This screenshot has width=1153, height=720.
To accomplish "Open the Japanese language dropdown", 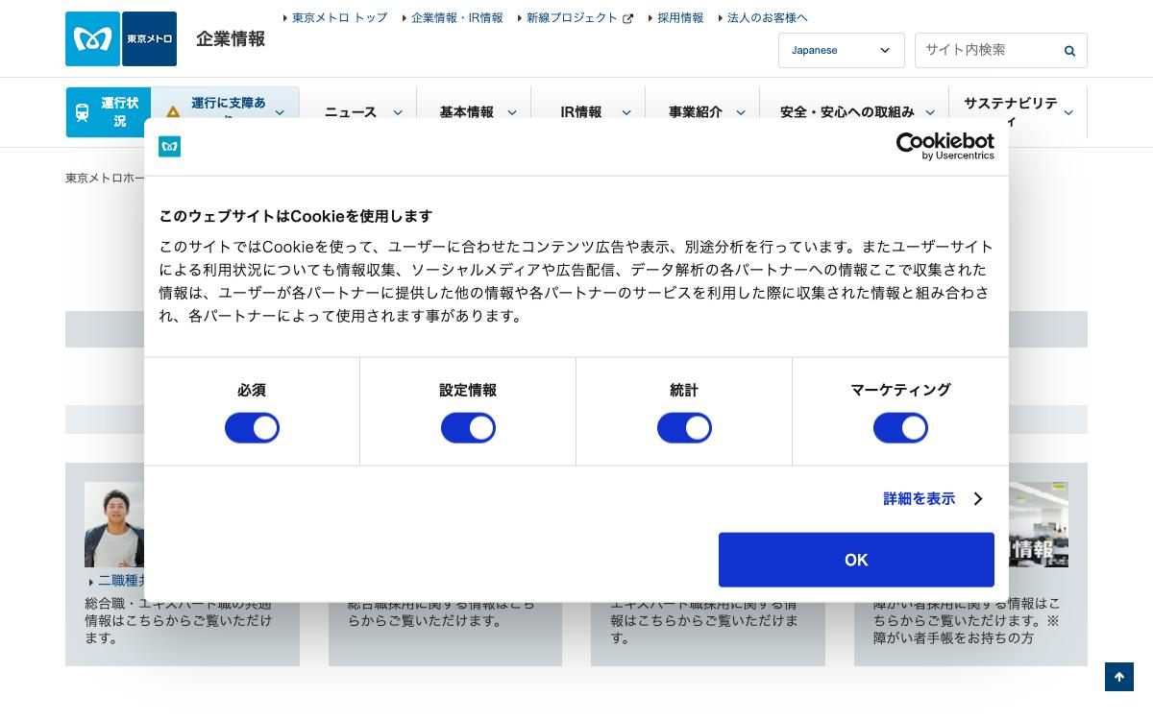I will click(x=841, y=51).
